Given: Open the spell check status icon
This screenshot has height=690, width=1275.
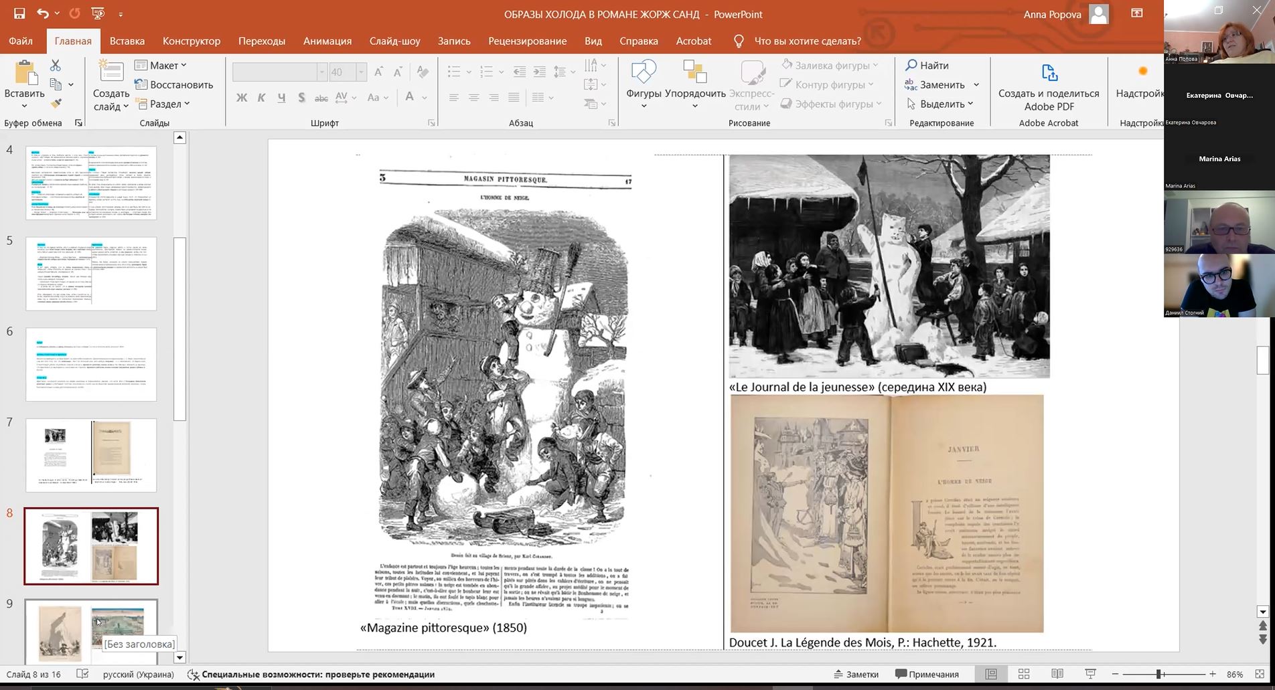Looking at the screenshot, I should click(x=82, y=674).
